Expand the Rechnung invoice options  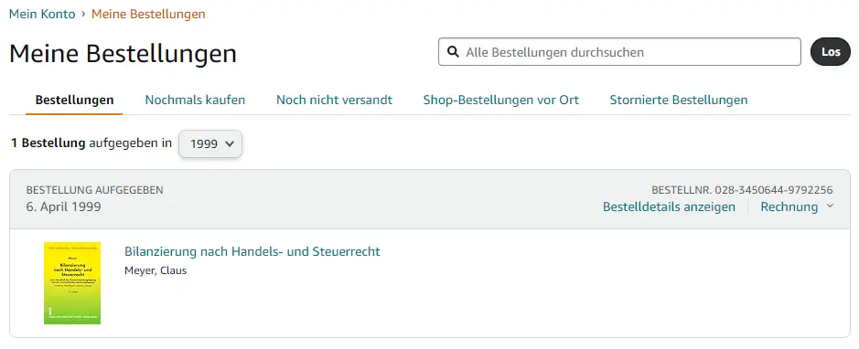[x=797, y=206]
